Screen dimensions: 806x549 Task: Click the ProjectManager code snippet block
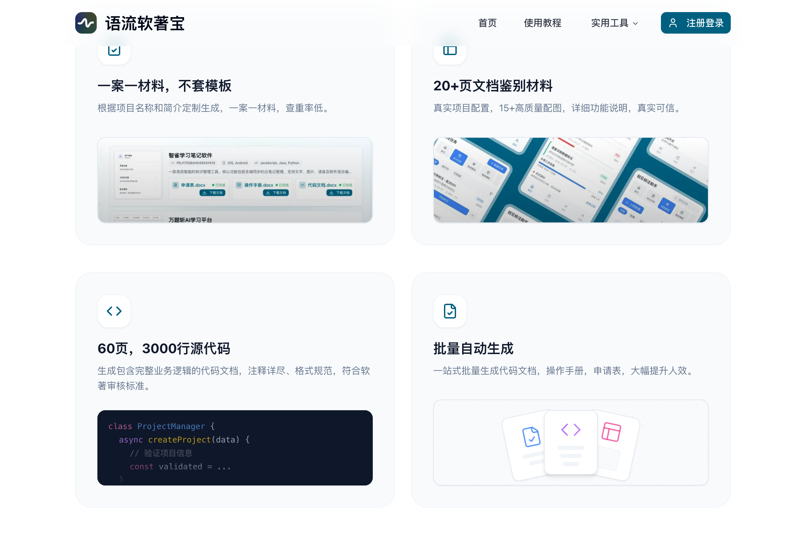(x=235, y=447)
